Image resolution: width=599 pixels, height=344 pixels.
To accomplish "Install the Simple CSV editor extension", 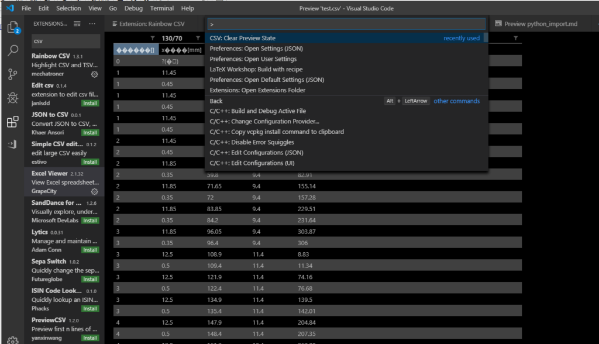I will click(x=90, y=162).
